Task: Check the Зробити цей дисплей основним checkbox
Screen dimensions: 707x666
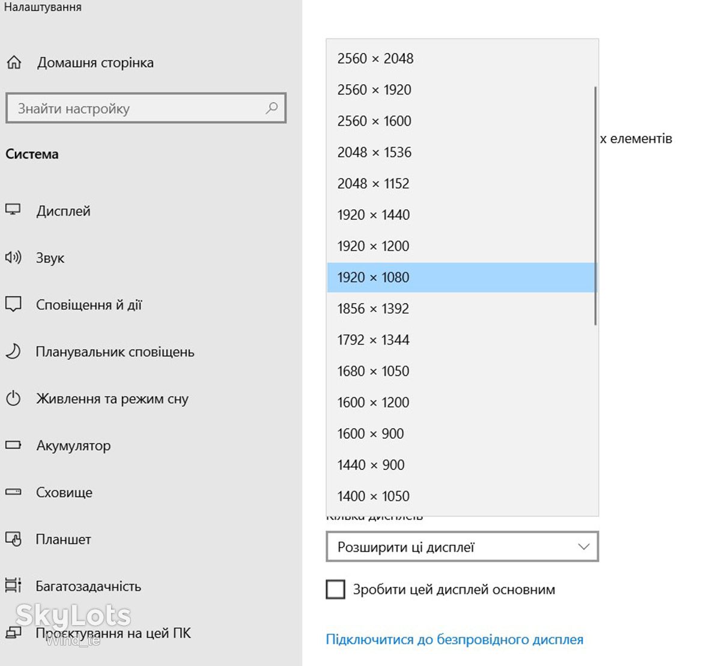Action: pos(335,589)
